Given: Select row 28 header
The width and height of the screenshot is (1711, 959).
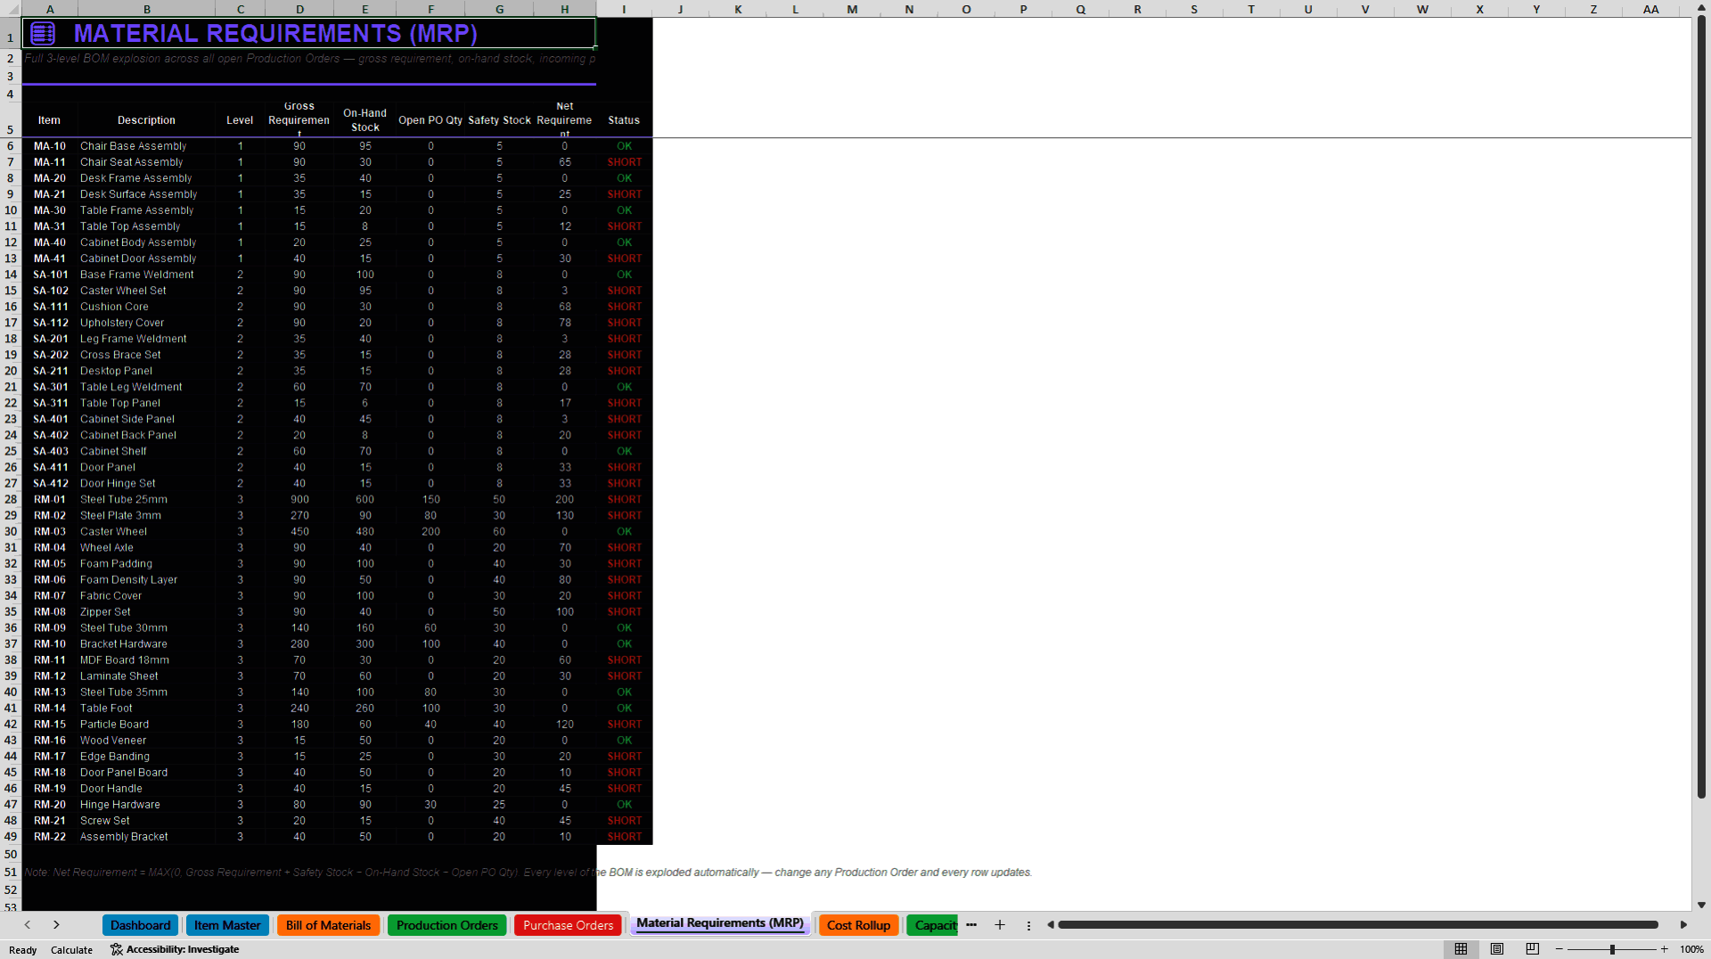Looking at the screenshot, I should 11,499.
